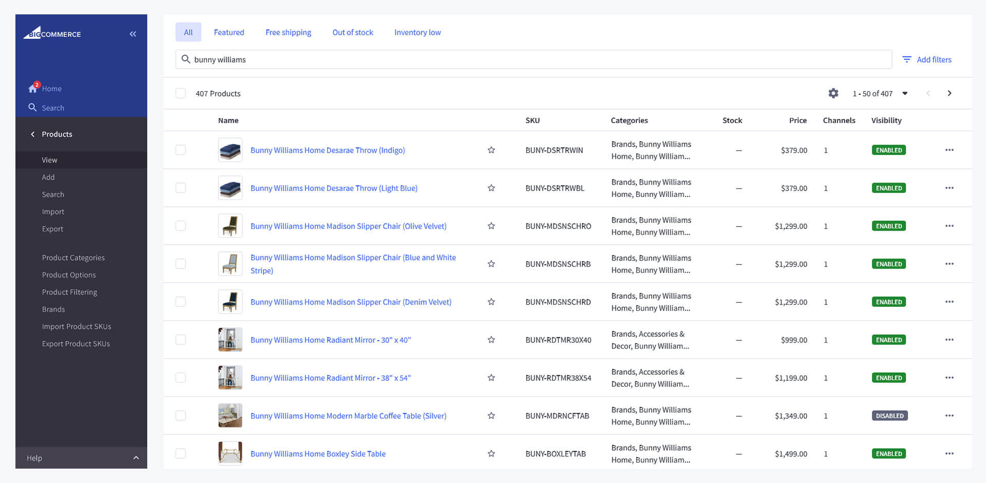Open the 1 - 50 of 407 pagination dropdown
Viewport: 986px width, 483px height.
click(x=880, y=93)
